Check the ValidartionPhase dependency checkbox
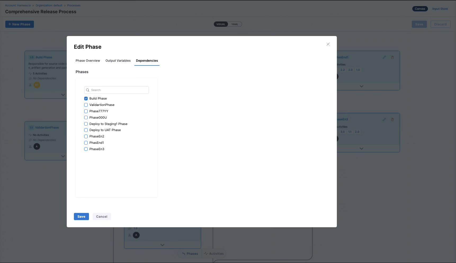The image size is (456, 263). coord(86,105)
